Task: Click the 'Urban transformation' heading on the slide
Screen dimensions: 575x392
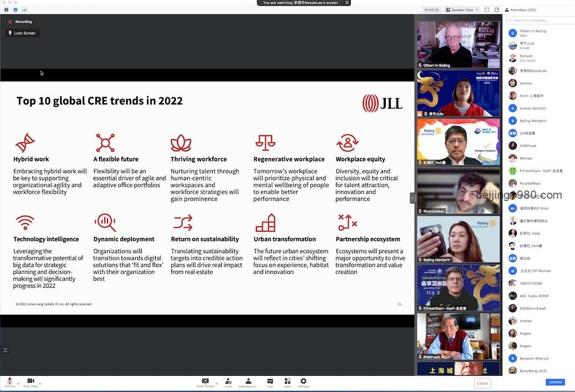Action: coord(284,239)
